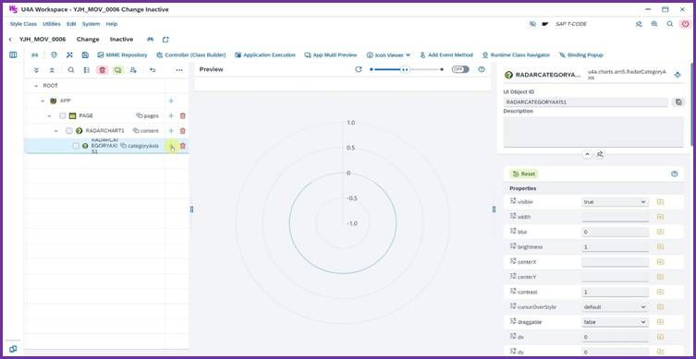Click the save icon in the toolbar
Viewport: 696px width, 359px height.
pos(85,55)
